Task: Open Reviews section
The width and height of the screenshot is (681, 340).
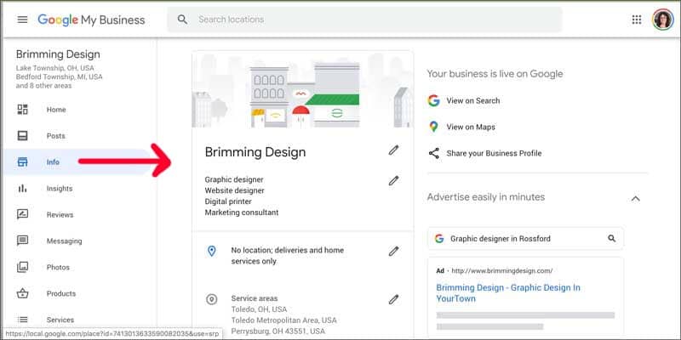Action: point(60,215)
